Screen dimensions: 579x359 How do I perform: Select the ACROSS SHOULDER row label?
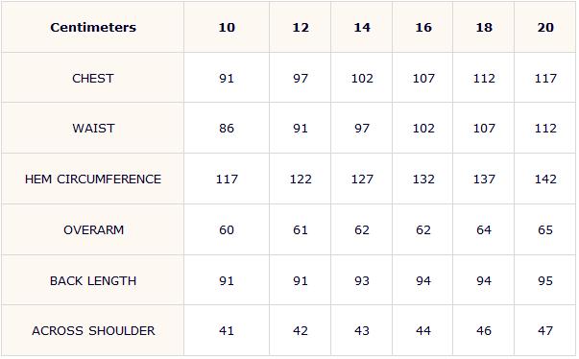(x=93, y=330)
